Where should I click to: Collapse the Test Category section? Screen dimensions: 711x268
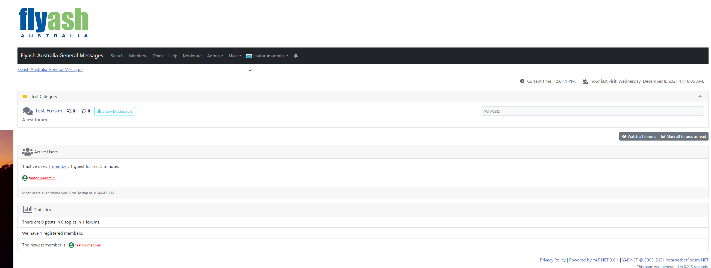[x=700, y=97]
